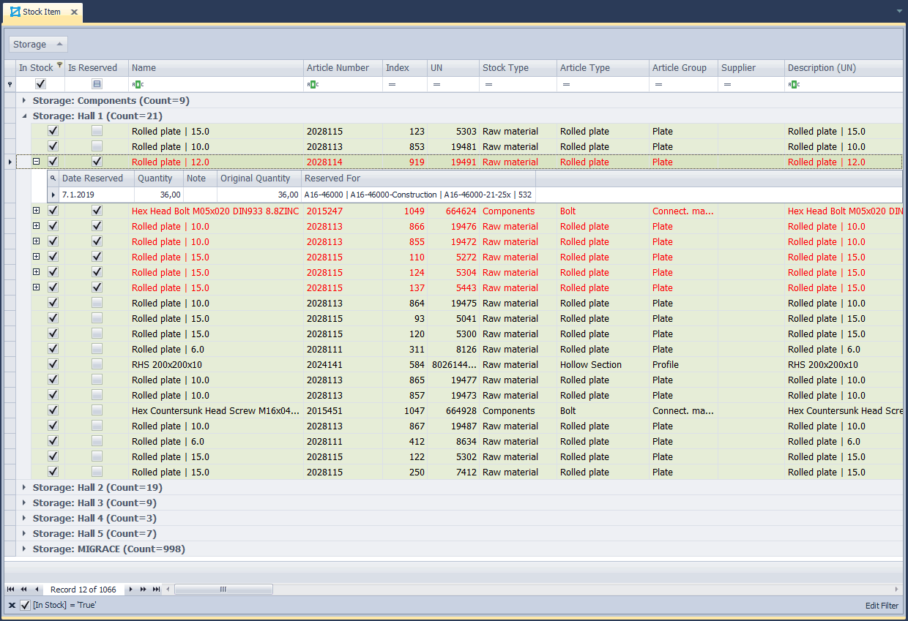This screenshot has height=621, width=908.
Task: Toggle Is Reserved for RHS 200x200x10 row
Action: pyautogui.click(x=97, y=365)
